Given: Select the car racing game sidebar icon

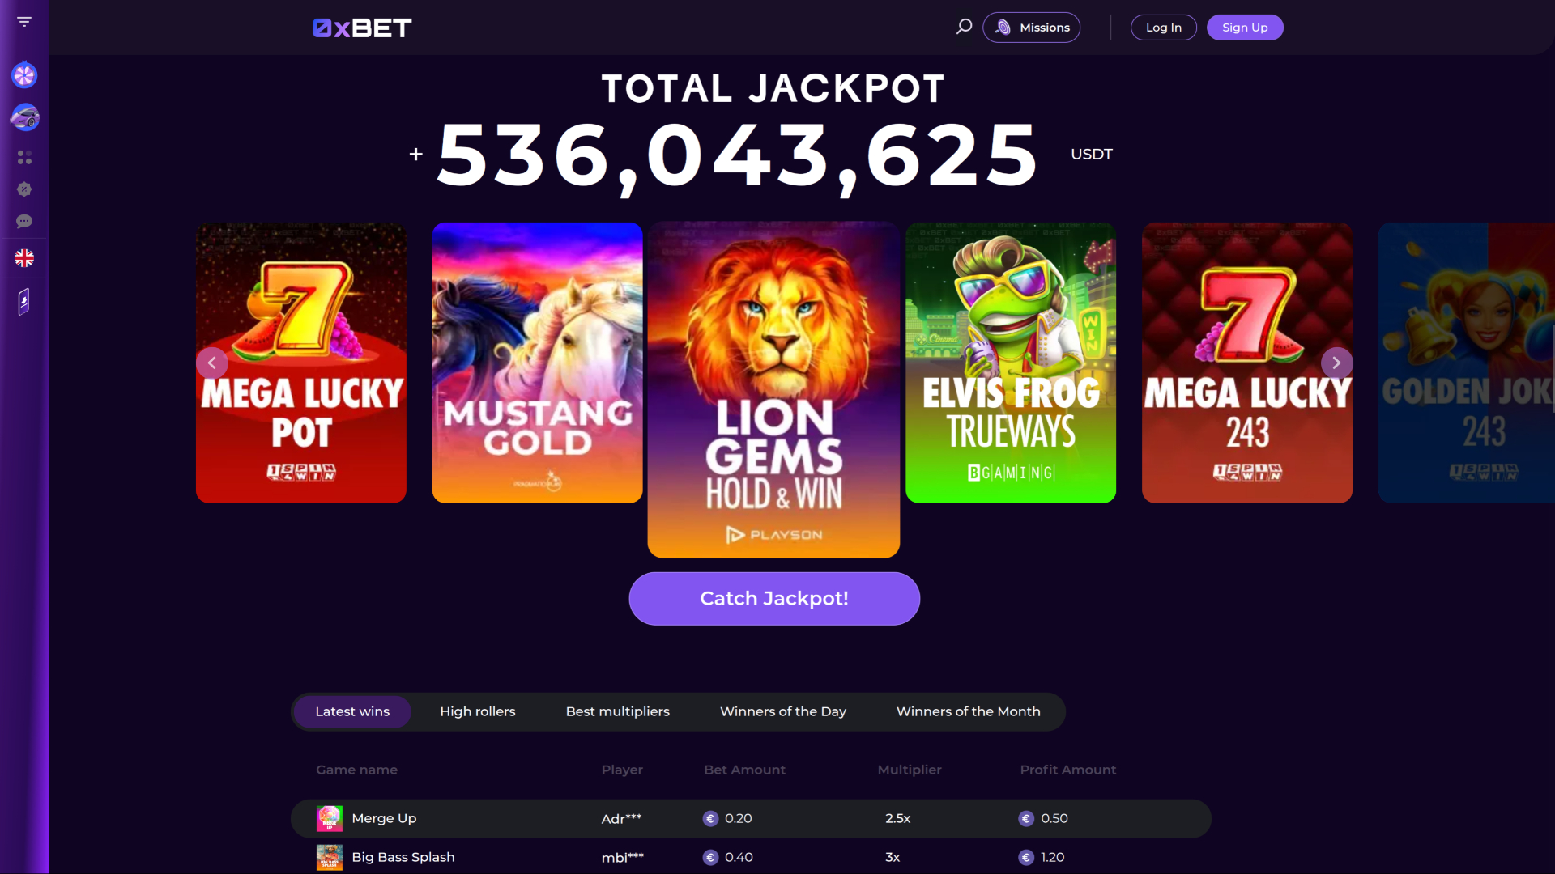Looking at the screenshot, I should coord(24,117).
